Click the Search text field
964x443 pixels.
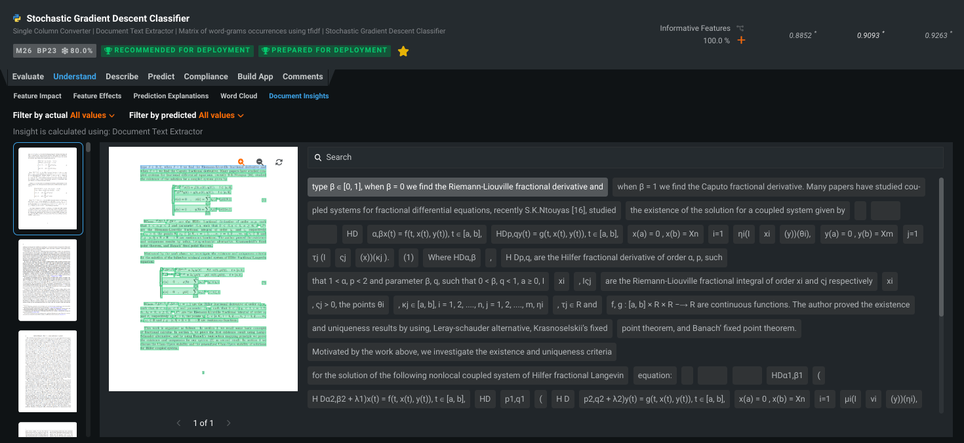625,157
